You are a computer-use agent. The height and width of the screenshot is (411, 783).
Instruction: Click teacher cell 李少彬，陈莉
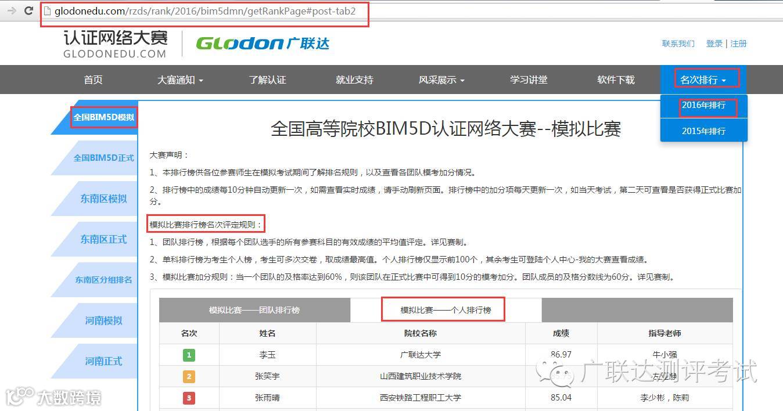coord(665,398)
